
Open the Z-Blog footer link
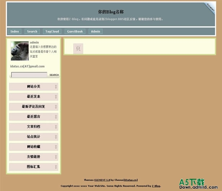(156, 186)
